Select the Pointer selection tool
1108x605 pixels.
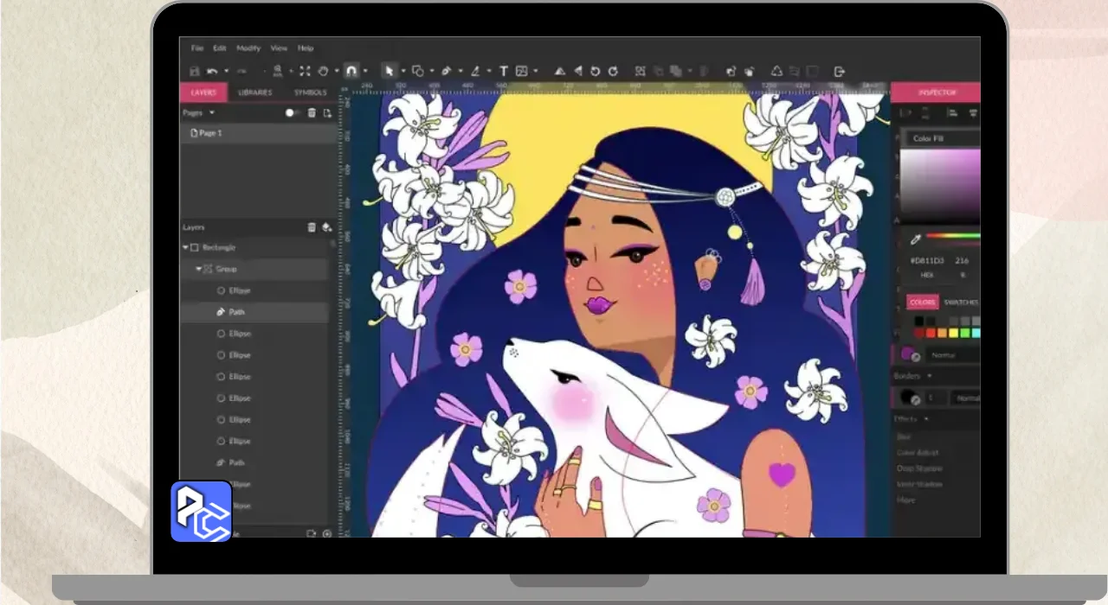pos(389,71)
